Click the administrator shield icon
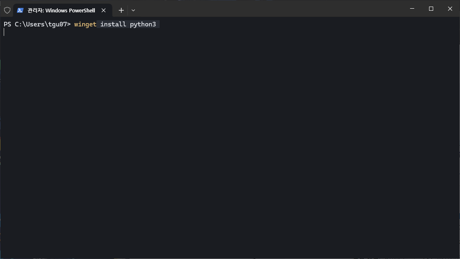The height and width of the screenshot is (259, 460). click(7, 10)
